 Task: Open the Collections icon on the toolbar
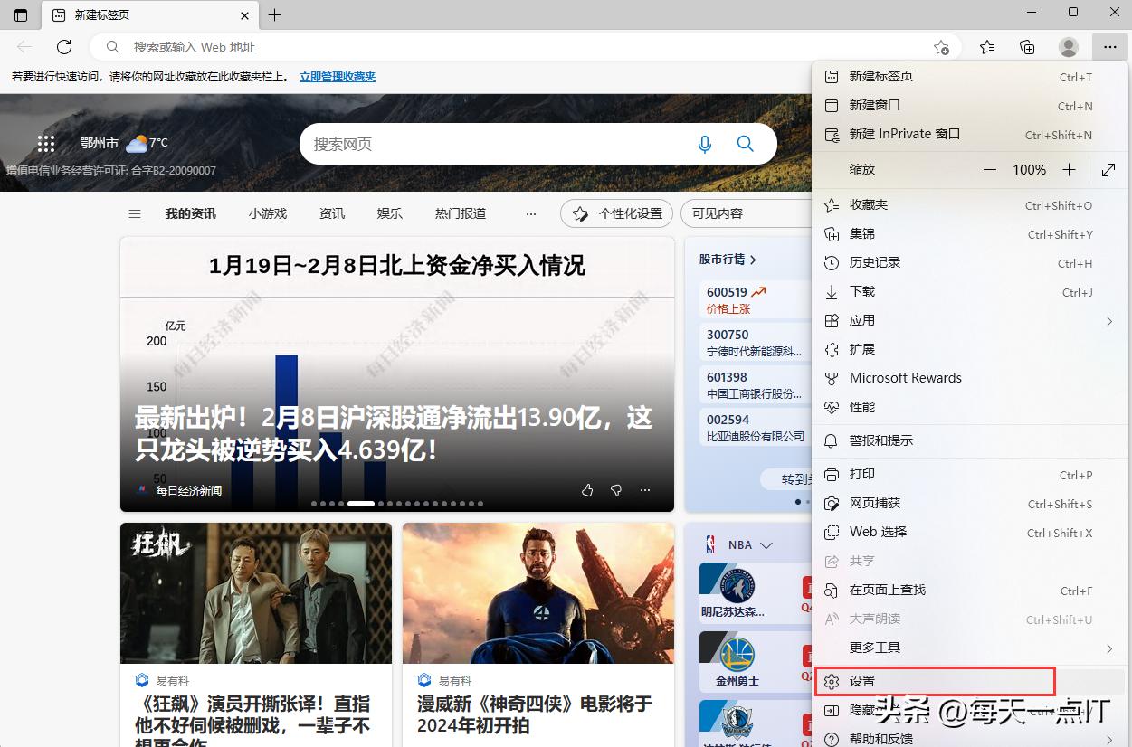1027,47
